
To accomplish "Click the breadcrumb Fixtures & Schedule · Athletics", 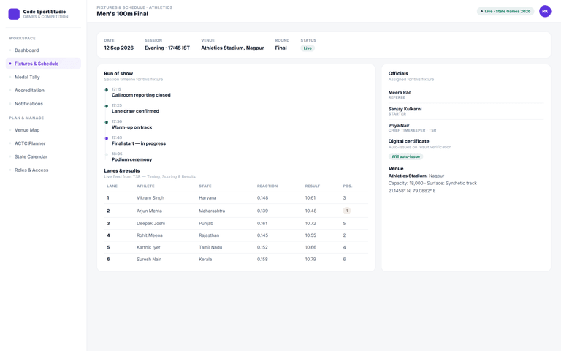I will 134,7.
